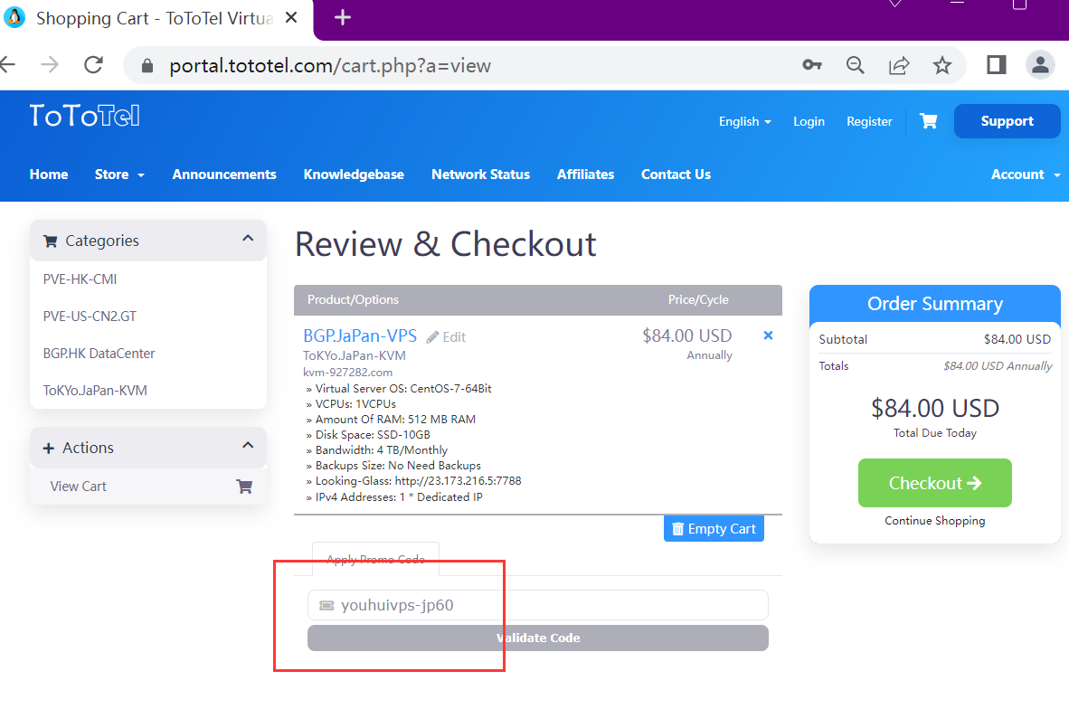Reload the page with refresh icon
This screenshot has height=709, width=1069.
(x=93, y=65)
